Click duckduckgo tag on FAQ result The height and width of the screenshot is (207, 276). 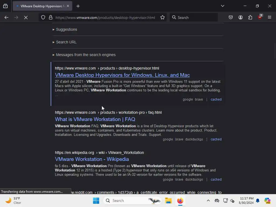194,139
